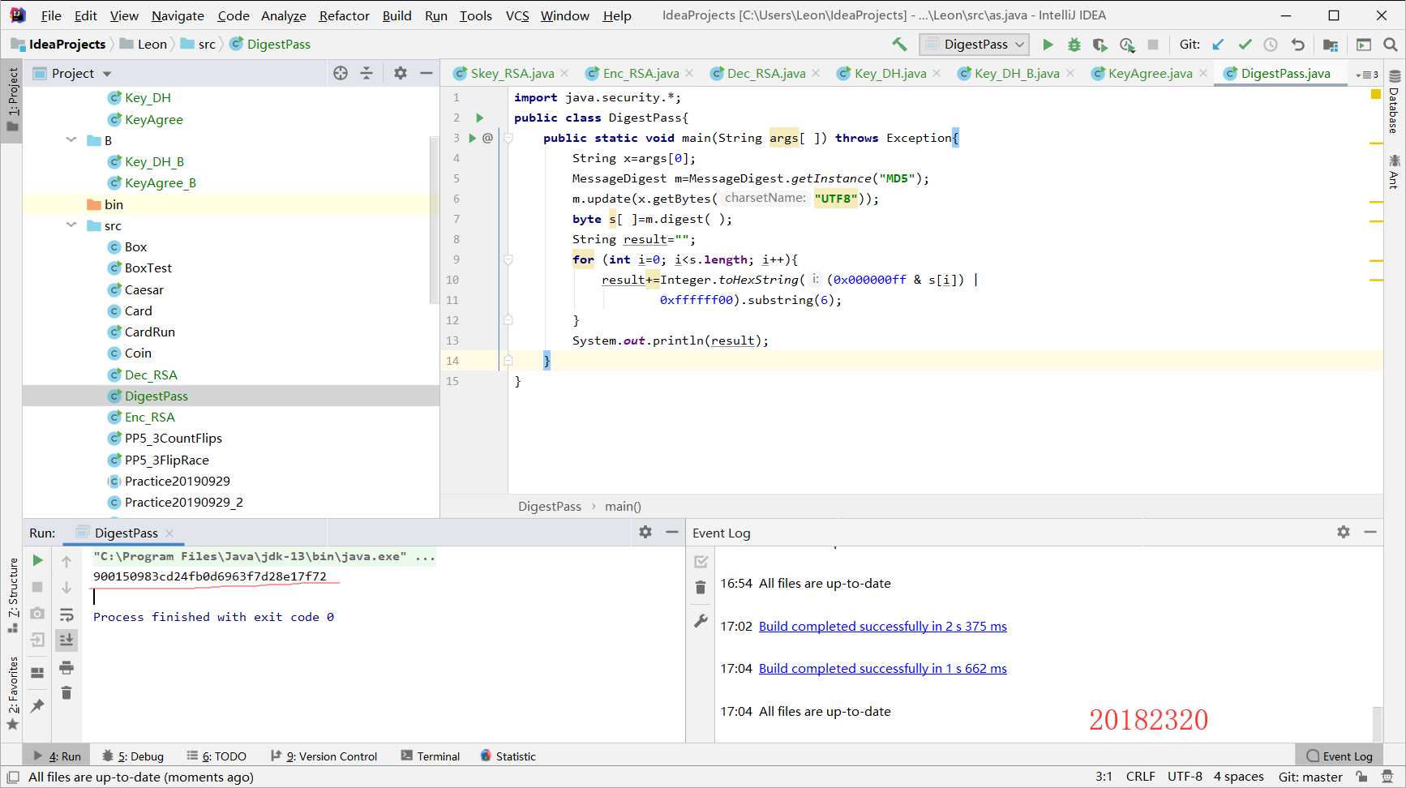Click the Git: master branch widget
The image size is (1406, 788).
point(1310,777)
